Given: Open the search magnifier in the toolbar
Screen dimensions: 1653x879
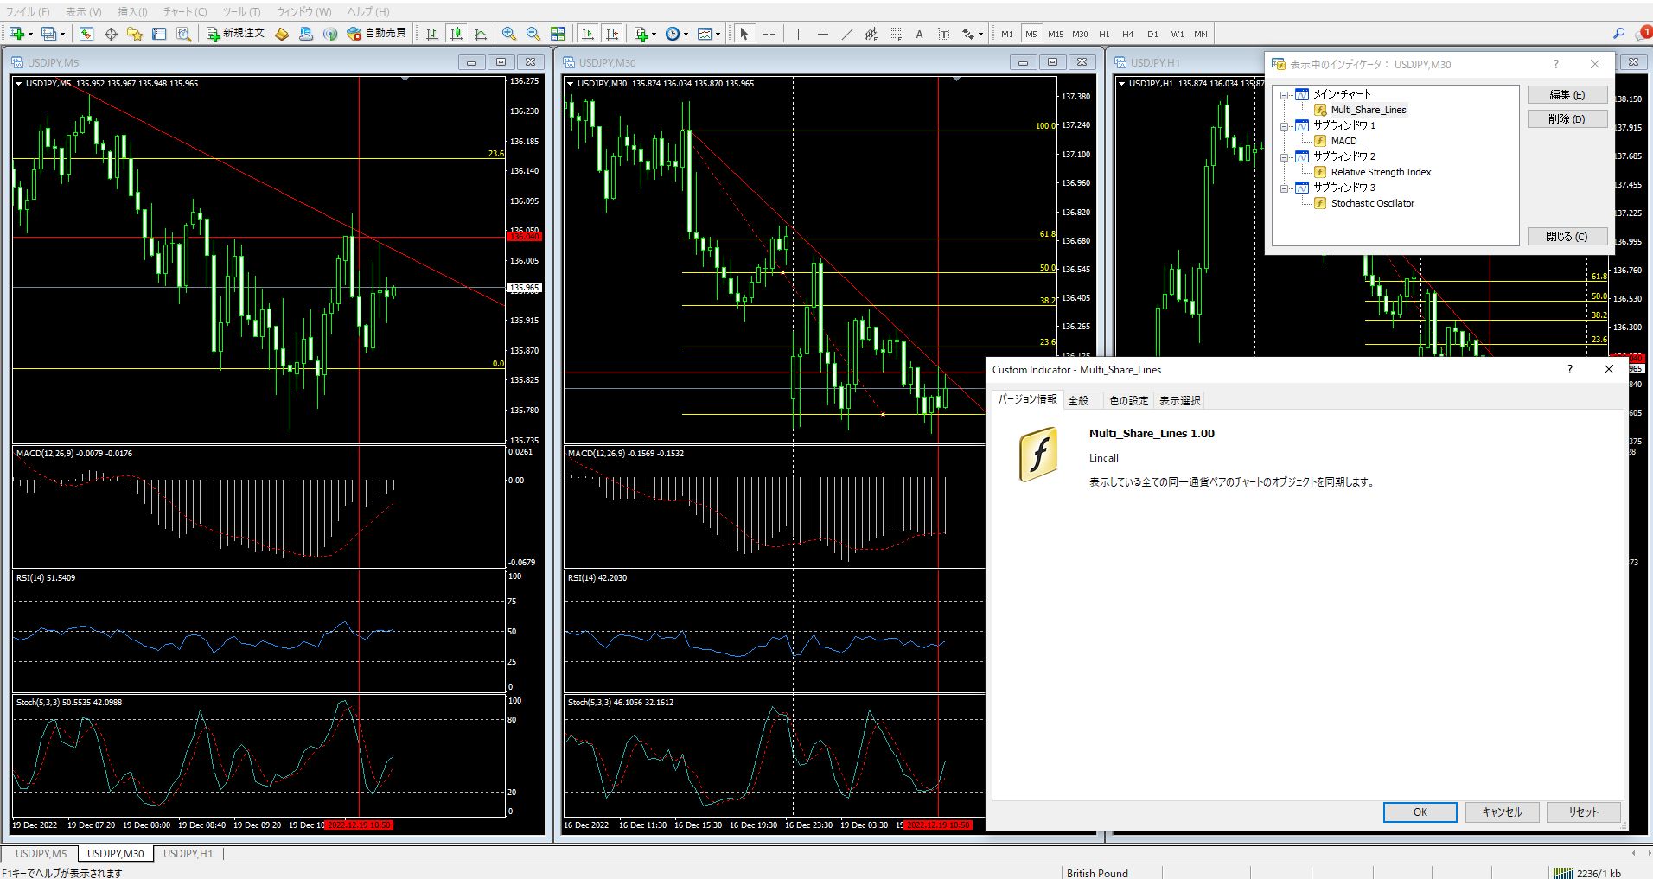Looking at the screenshot, I should click(x=1618, y=34).
